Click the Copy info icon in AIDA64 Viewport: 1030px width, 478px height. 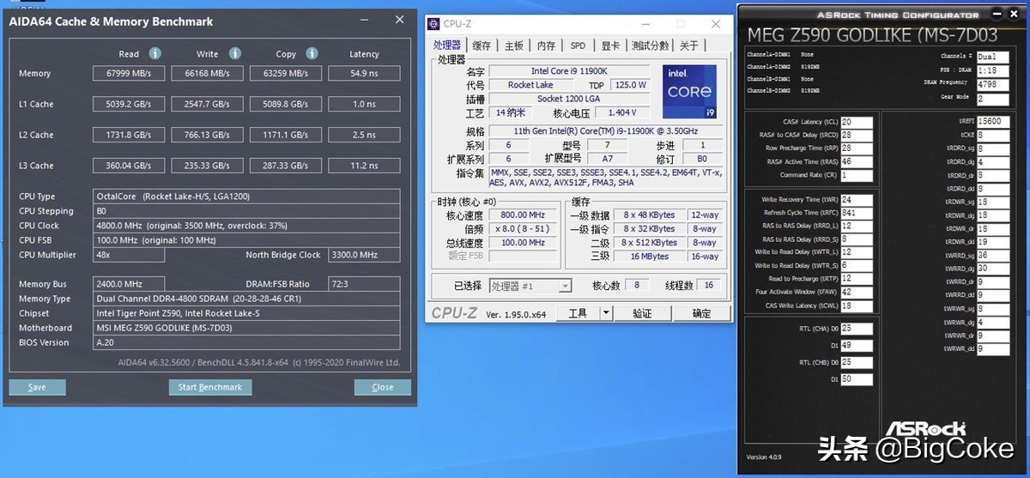pos(312,53)
